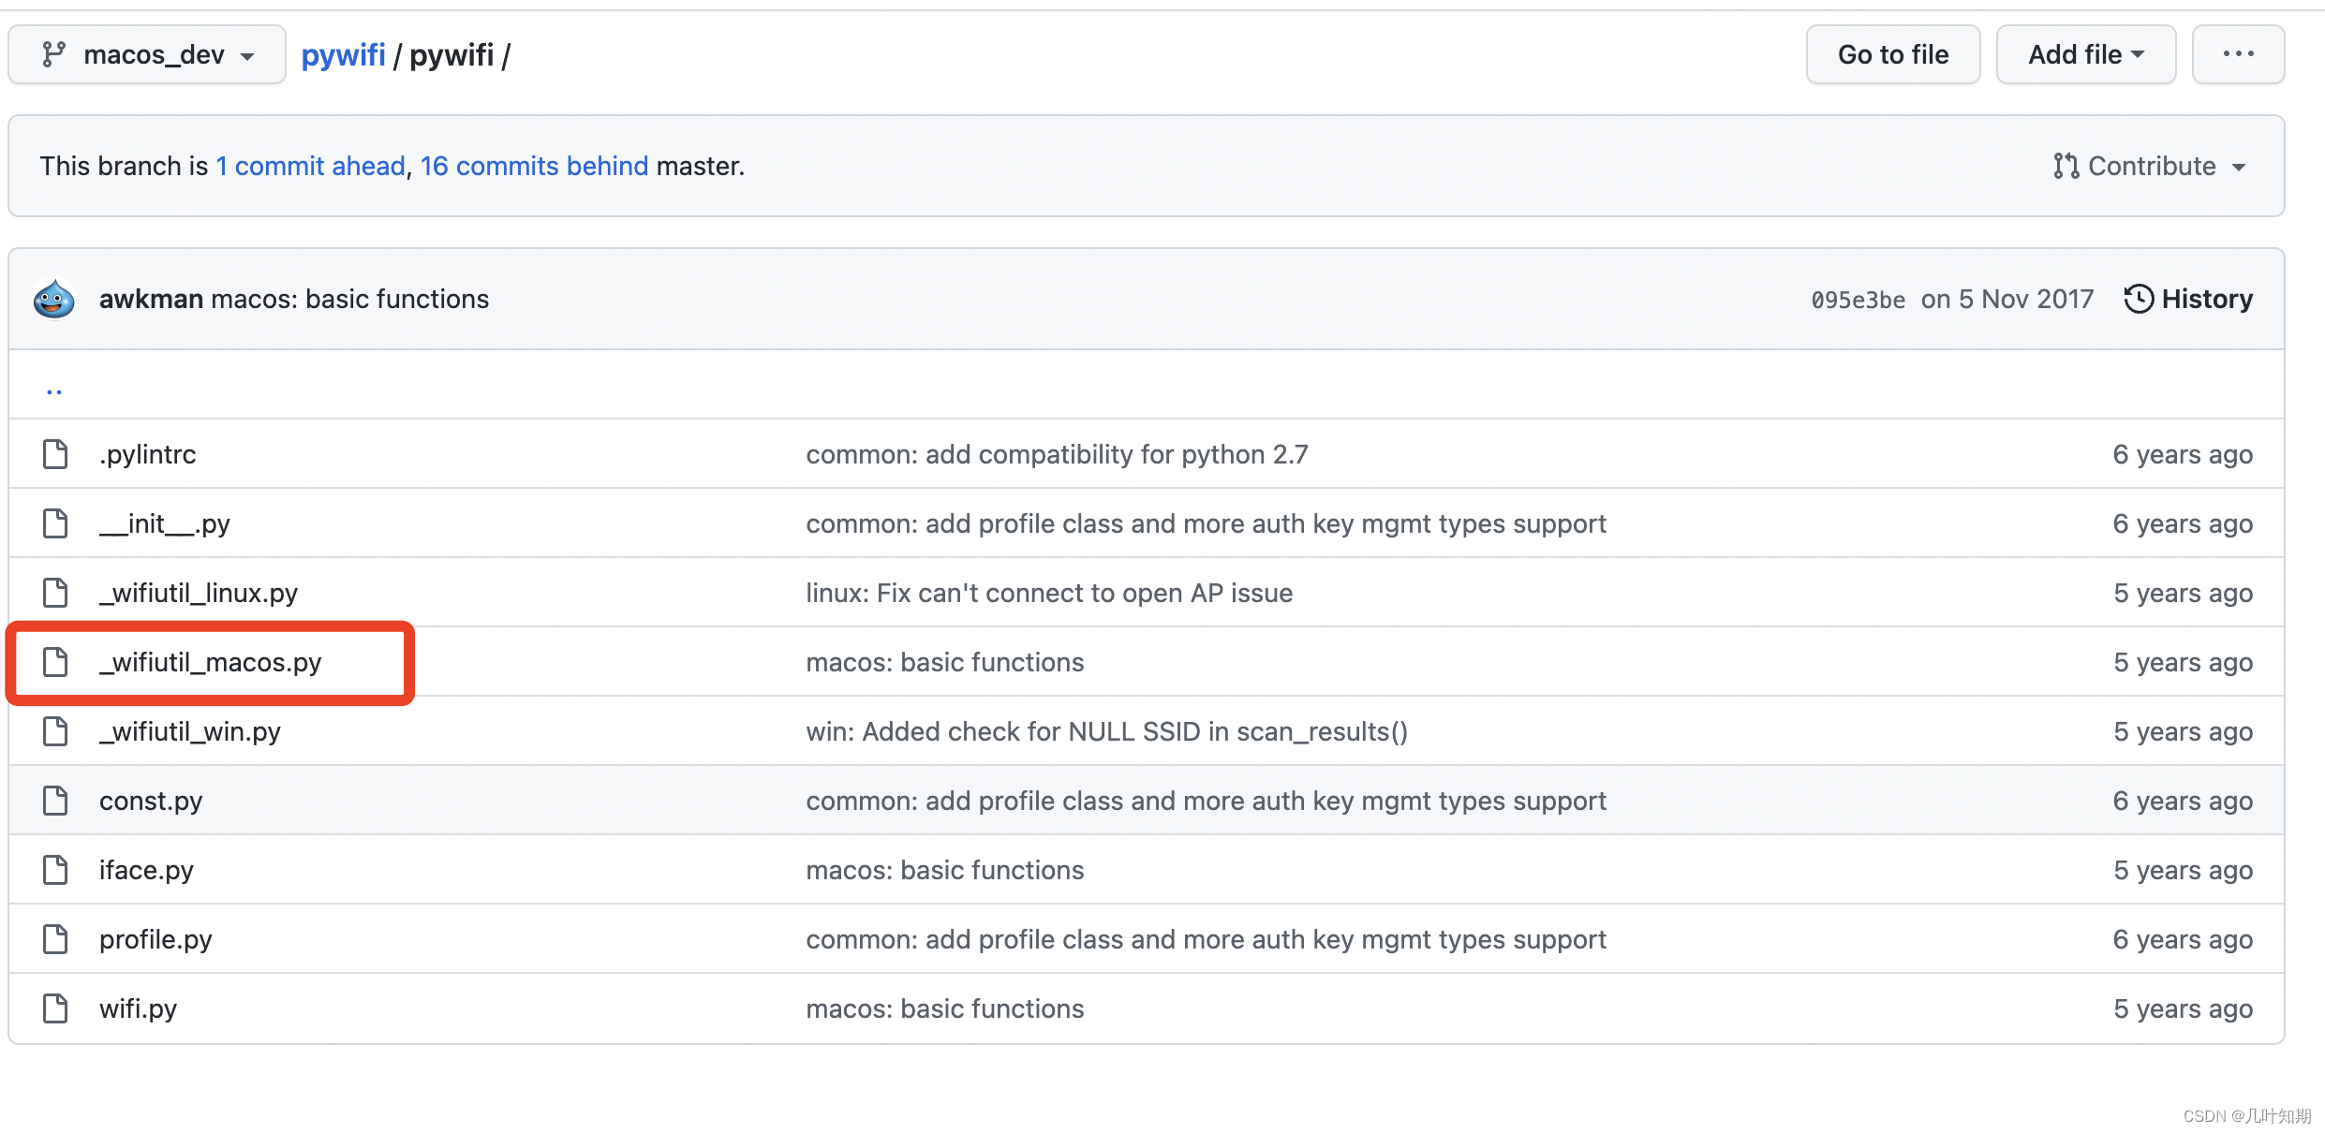This screenshot has height=1133, width=2325.
Task: Navigate to pywifi root breadcrumb link
Action: [343, 54]
